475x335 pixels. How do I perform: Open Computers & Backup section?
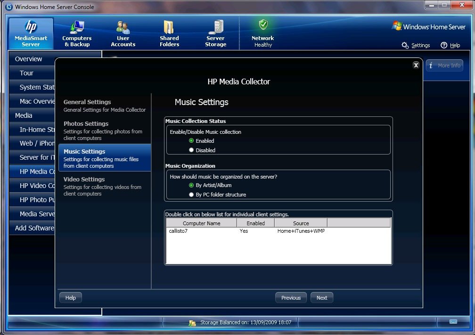tap(77, 33)
